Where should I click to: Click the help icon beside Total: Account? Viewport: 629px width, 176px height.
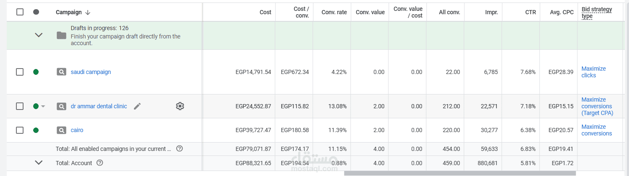(100, 163)
